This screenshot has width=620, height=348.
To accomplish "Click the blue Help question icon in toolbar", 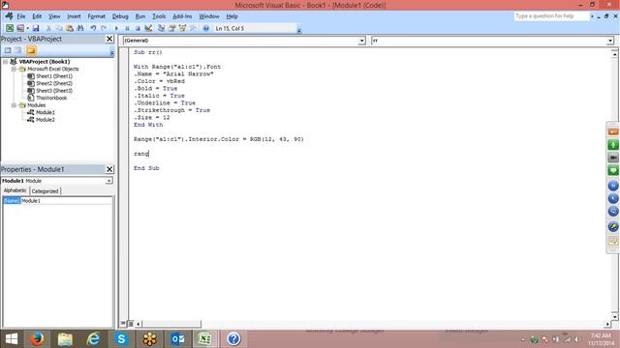I will pyautogui.click(x=206, y=28).
